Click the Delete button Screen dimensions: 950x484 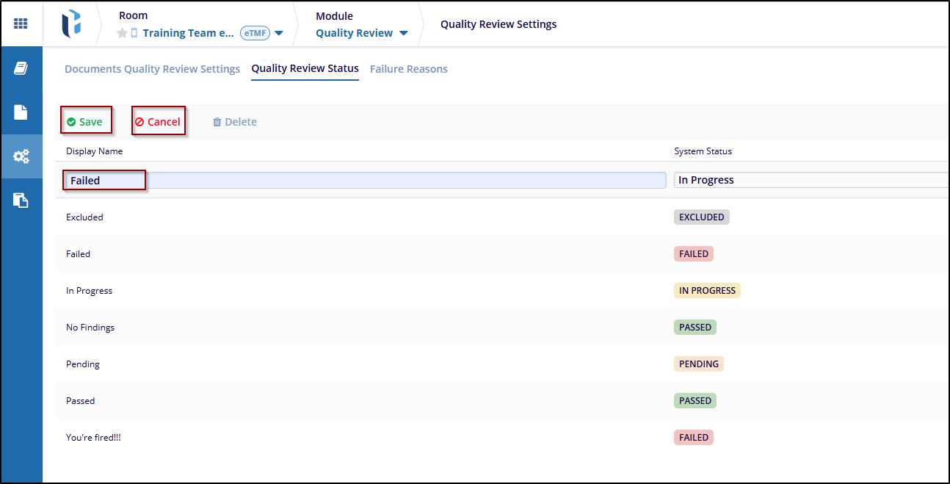point(235,122)
